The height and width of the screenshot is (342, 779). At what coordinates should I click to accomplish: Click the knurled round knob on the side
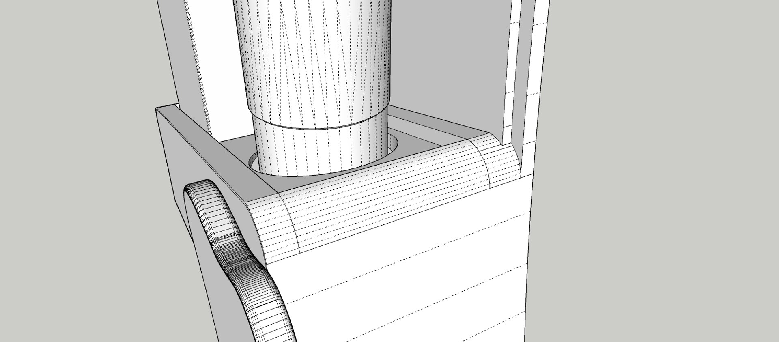pyautogui.click(x=239, y=260)
